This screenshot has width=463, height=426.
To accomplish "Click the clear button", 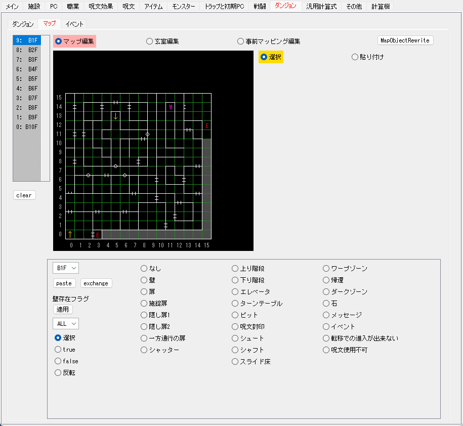I will (24, 195).
